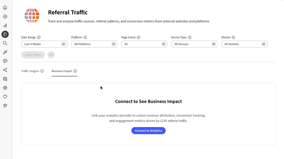
Task: Click the Referral Traffic globe logo
Action: [x=32, y=15]
